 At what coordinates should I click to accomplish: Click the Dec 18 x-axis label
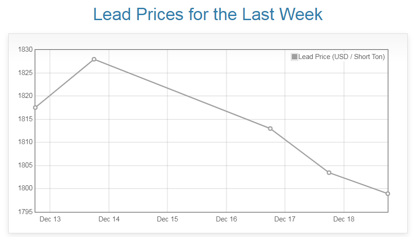(344, 219)
